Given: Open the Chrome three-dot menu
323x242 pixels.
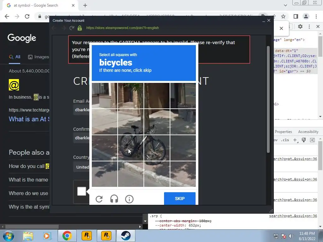Looking at the screenshot, I should 316,16.
